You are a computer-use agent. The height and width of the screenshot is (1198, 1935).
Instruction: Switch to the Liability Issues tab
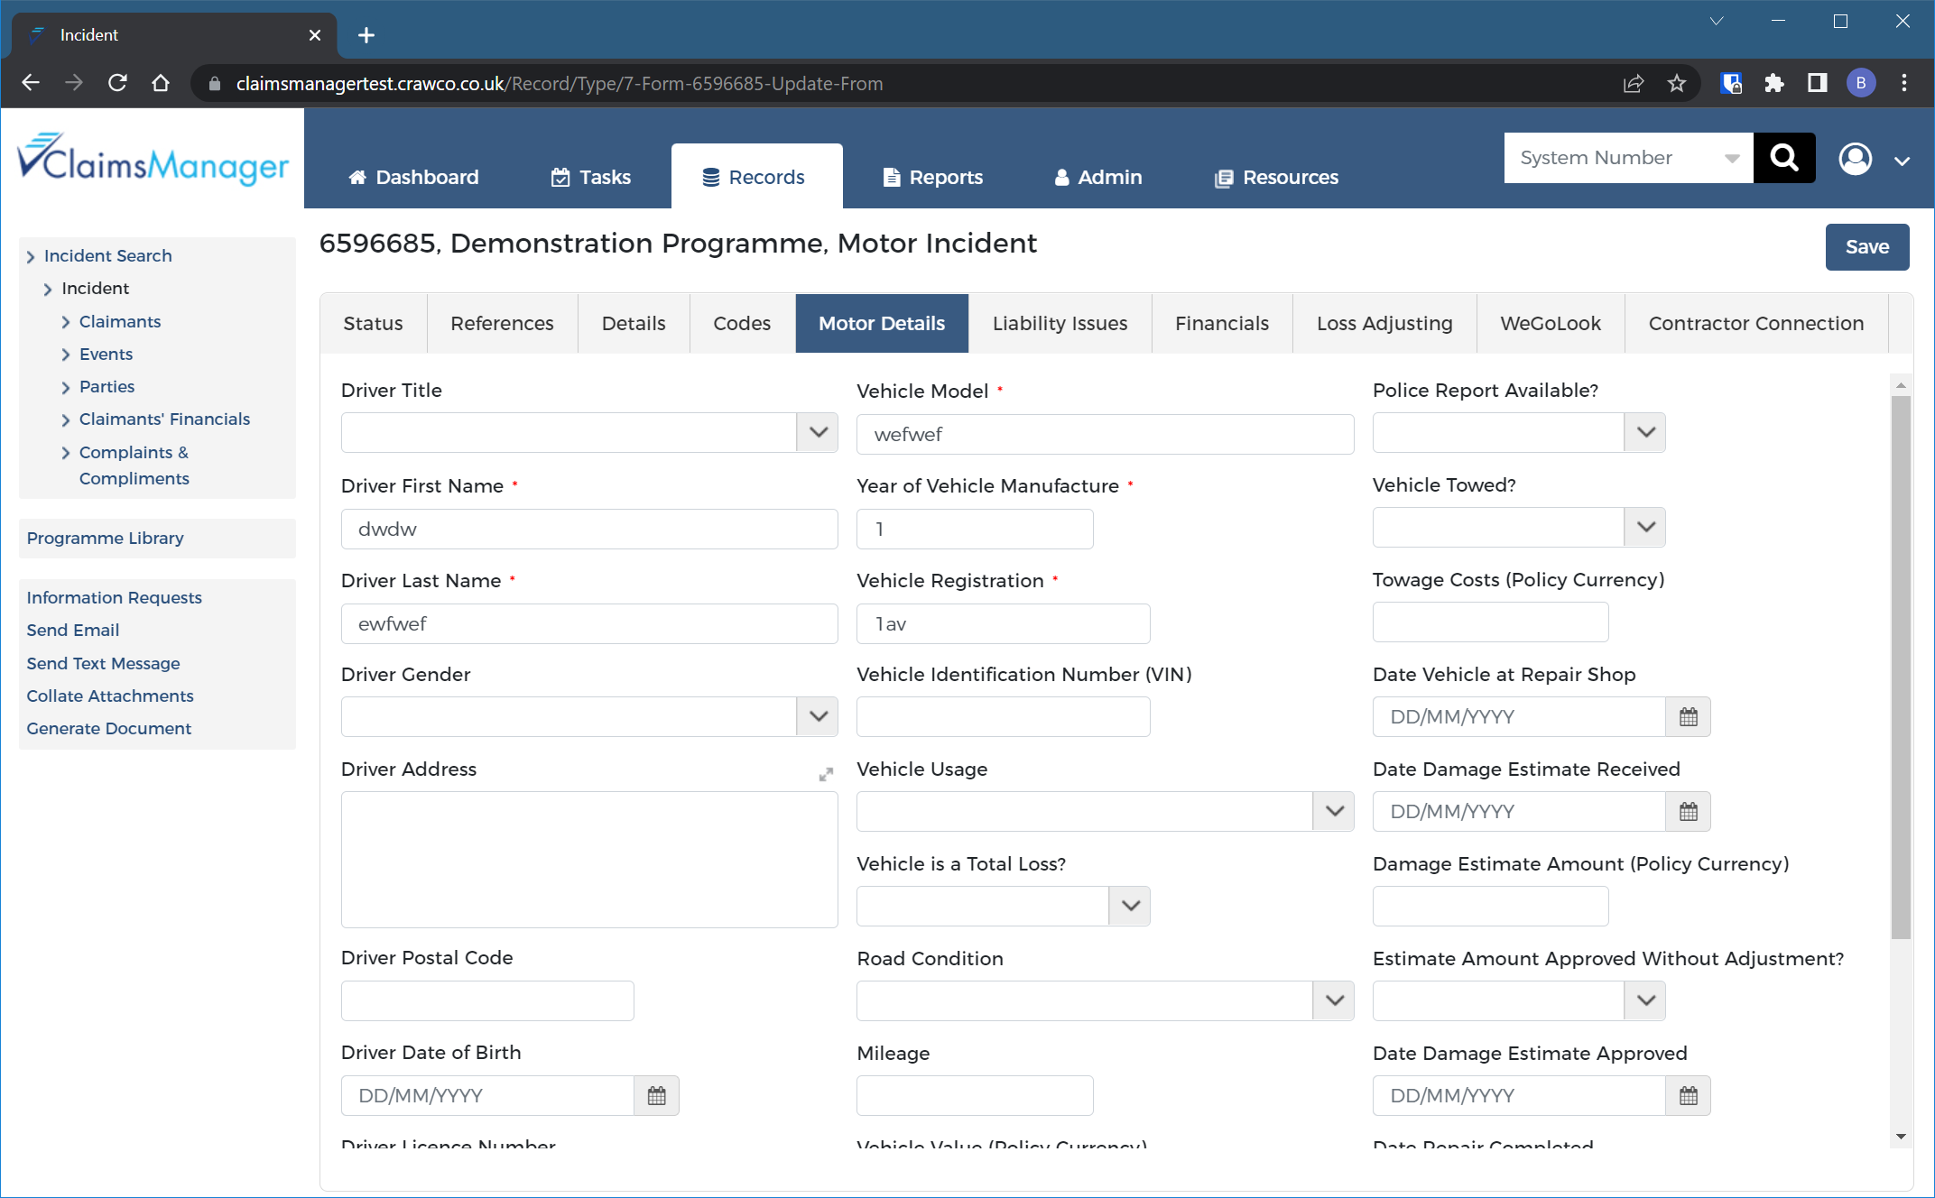pos(1060,323)
